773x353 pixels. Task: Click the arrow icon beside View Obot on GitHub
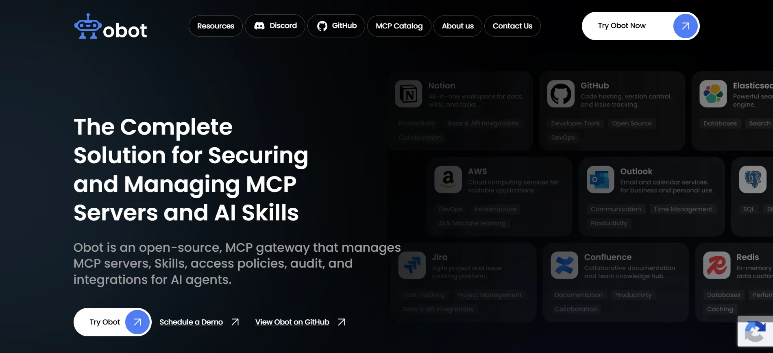tap(342, 322)
